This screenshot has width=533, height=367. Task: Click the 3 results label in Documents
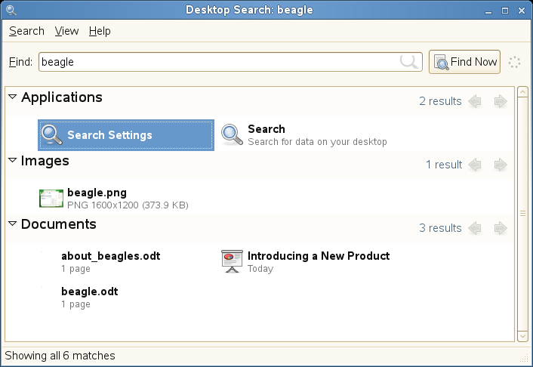tap(440, 228)
